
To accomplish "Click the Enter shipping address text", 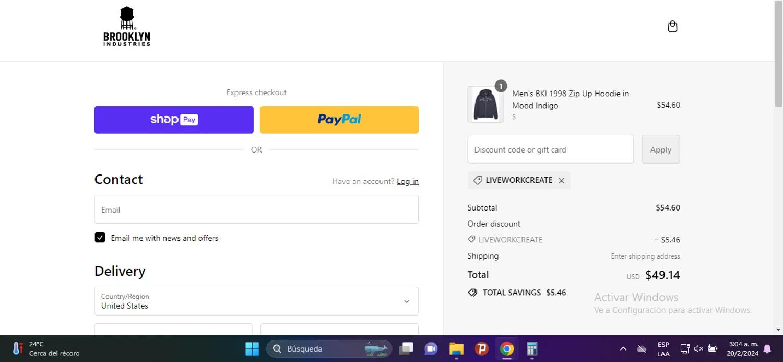I will [x=645, y=256].
